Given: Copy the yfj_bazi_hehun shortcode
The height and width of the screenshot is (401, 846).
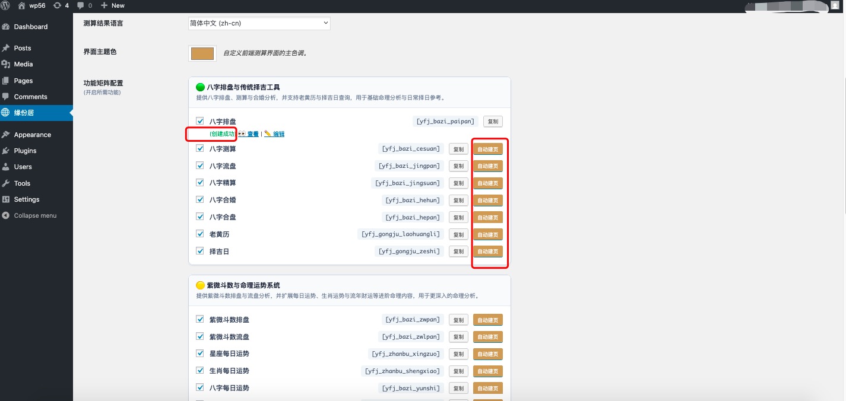Looking at the screenshot, I should [458, 200].
